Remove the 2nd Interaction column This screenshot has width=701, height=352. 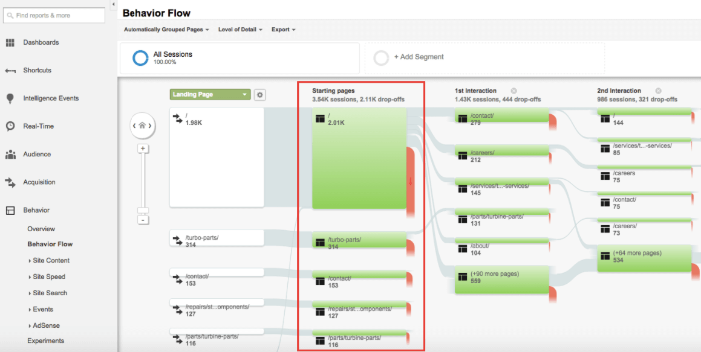click(x=658, y=91)
